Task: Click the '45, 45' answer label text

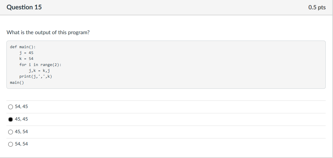Action: coord(21,119)
